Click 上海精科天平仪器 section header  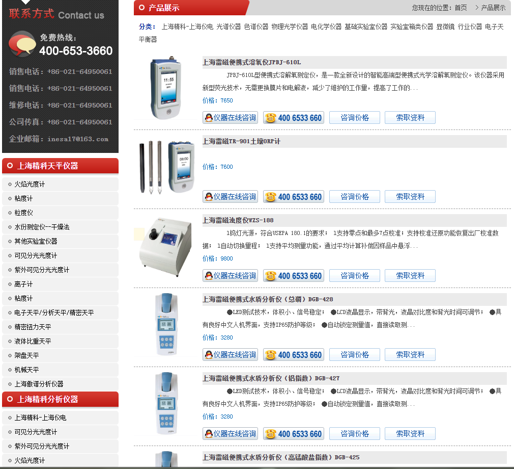(x=61, y=166)
